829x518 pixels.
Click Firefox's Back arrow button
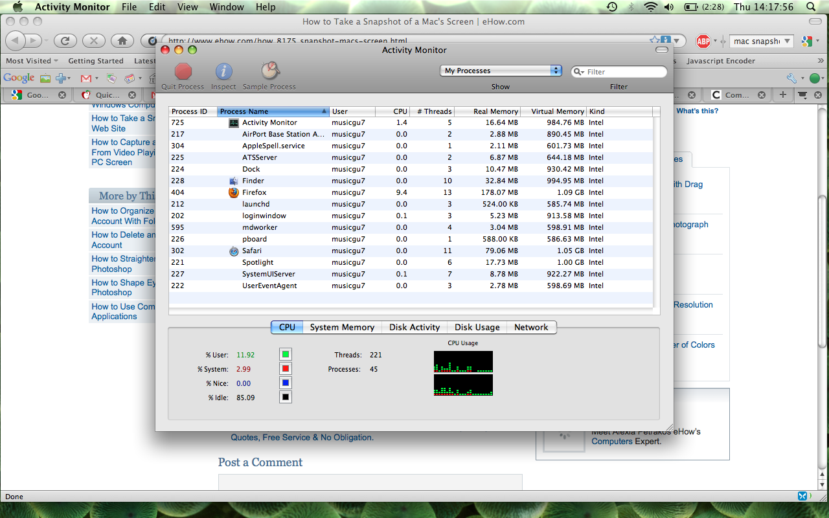(16, 41)
